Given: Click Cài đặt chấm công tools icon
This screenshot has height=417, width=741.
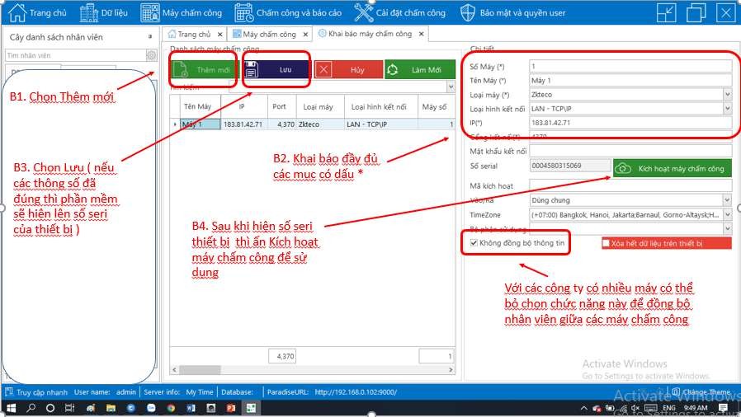Looking at the screenshot, I should click(364, 12).
